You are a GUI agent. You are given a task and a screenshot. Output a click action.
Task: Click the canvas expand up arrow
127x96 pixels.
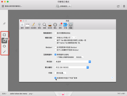point(68,16)
